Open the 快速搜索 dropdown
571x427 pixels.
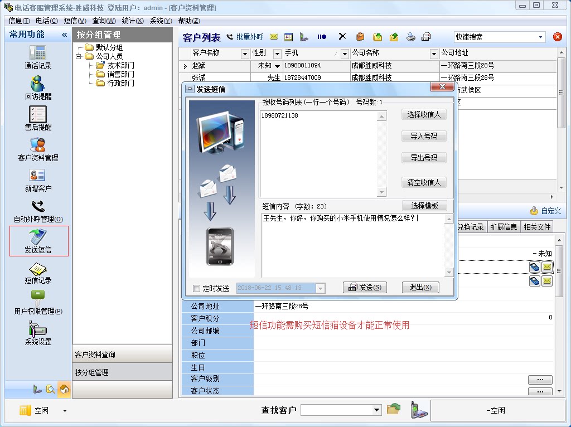tap(540, 37)
